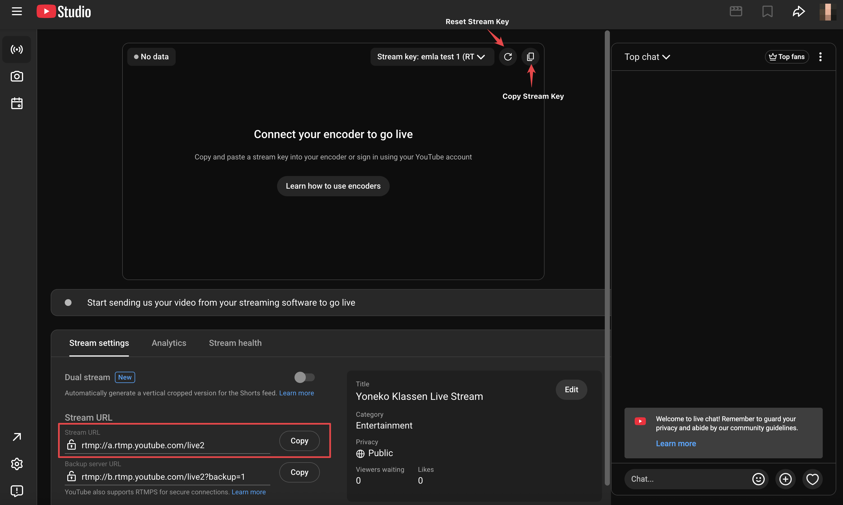This screenshot has width=843, height=505.
Task: Click the share arrow icon in header
Action: (x=798, y=11)
